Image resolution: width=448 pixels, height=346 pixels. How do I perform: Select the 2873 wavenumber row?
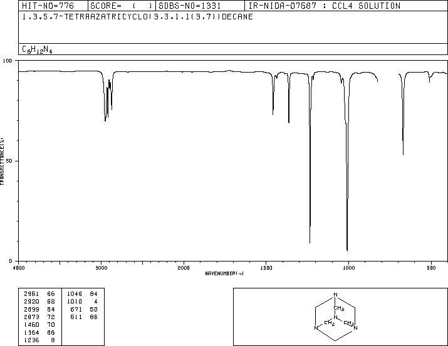pyautogui.click(x=39, y=317)
